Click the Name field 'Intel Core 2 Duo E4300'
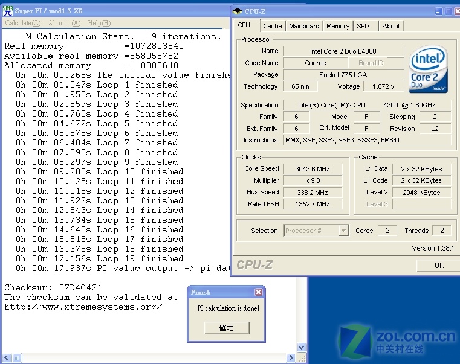The image size is (460, 364). pos(343,51)
